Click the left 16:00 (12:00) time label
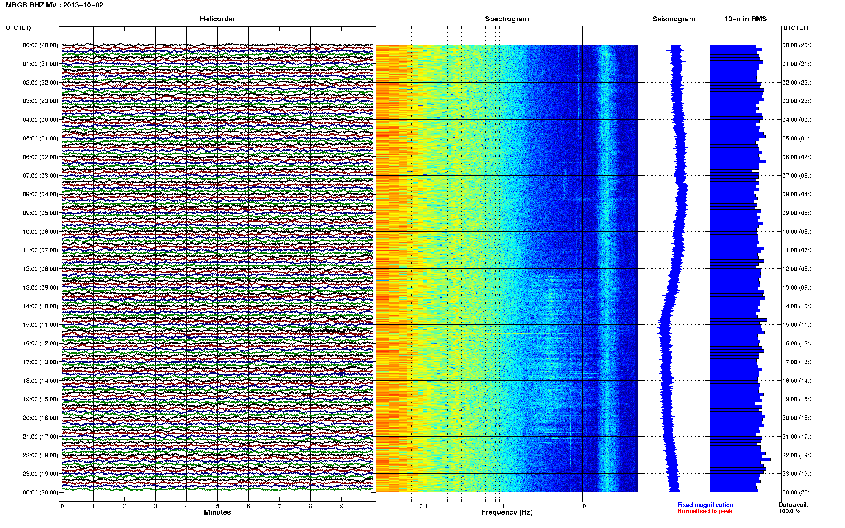This screenshot has height=528, width=845. [40, 343]
